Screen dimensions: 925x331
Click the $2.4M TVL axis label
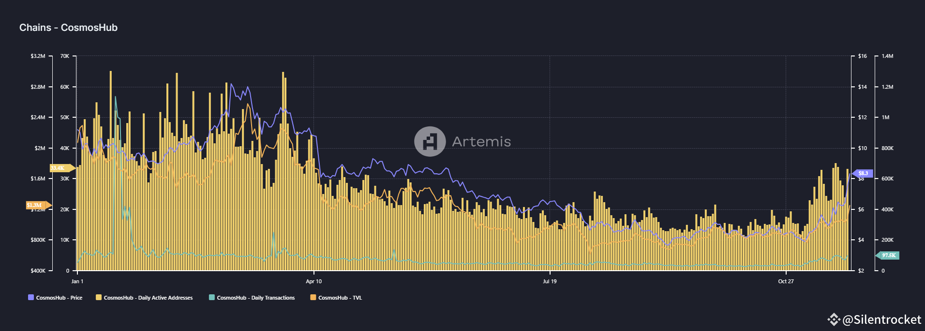[38, 117]
